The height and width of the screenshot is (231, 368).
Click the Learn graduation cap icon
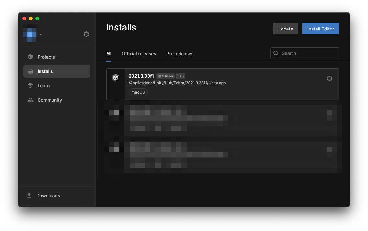pos(30,85)
